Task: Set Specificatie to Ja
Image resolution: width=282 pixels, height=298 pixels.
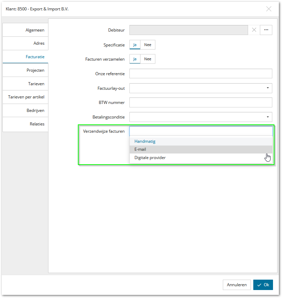Action: pyautogui.click(x=135, y=45)
